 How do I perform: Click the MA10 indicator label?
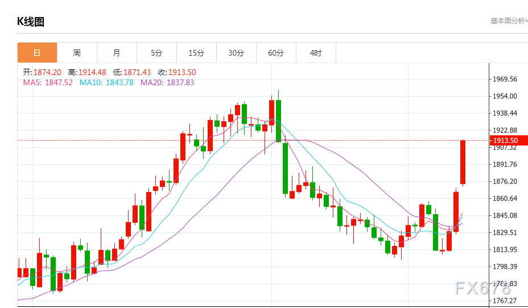tap(106, 82)
